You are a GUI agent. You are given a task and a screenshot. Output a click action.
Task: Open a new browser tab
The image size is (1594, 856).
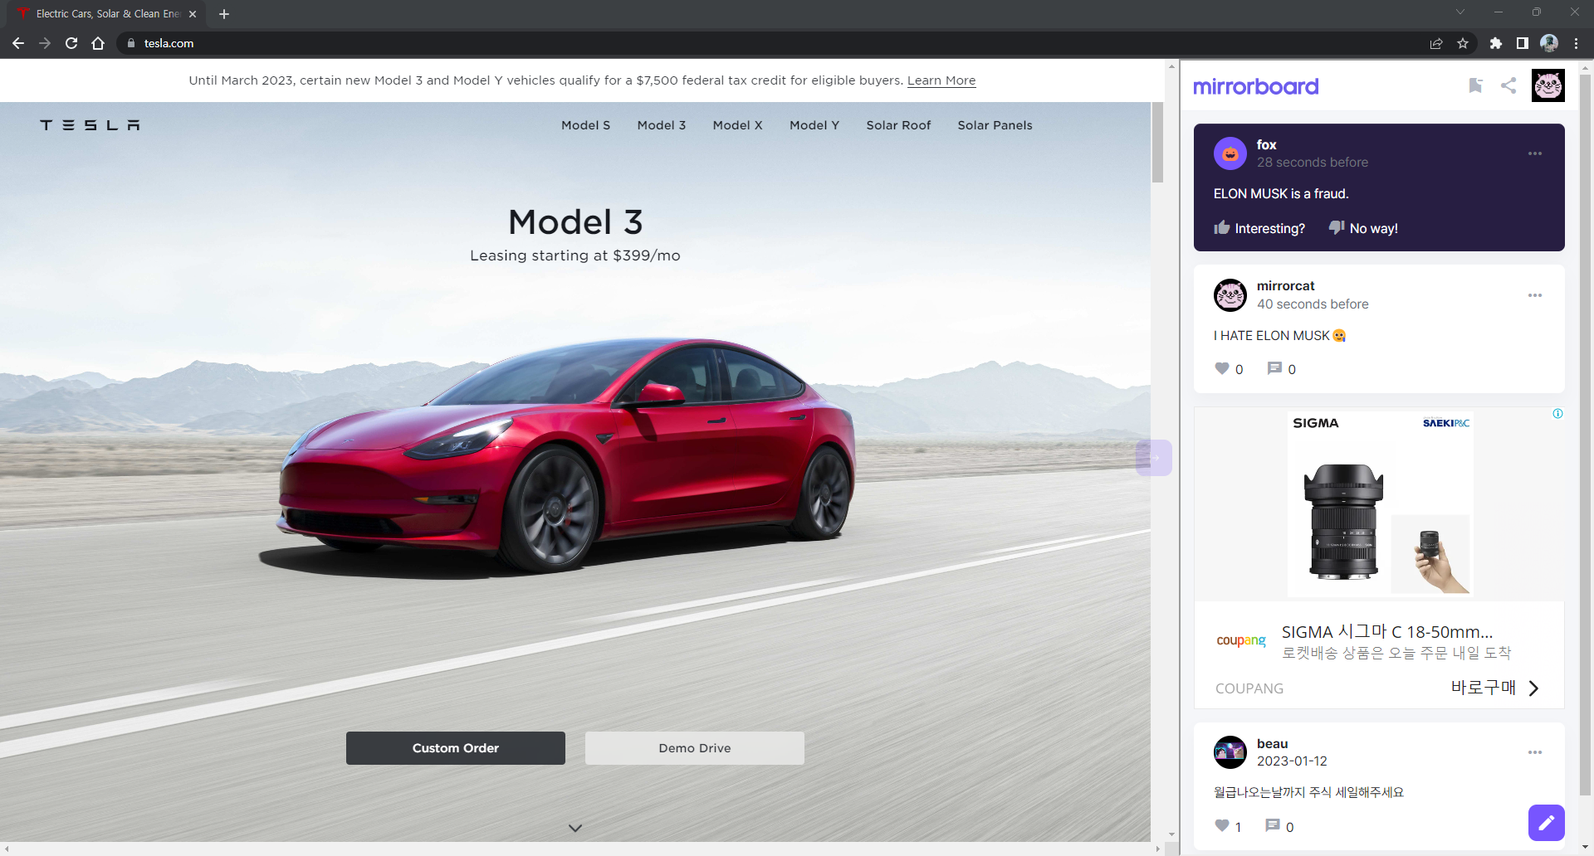pyautogui.click(x=224, y=14)
